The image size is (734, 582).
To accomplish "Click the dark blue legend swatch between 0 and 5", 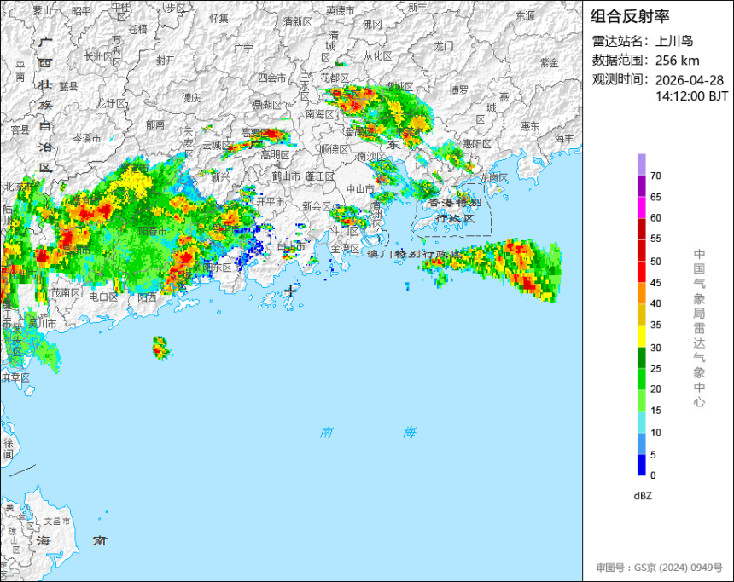I will (x=641, y=465).
